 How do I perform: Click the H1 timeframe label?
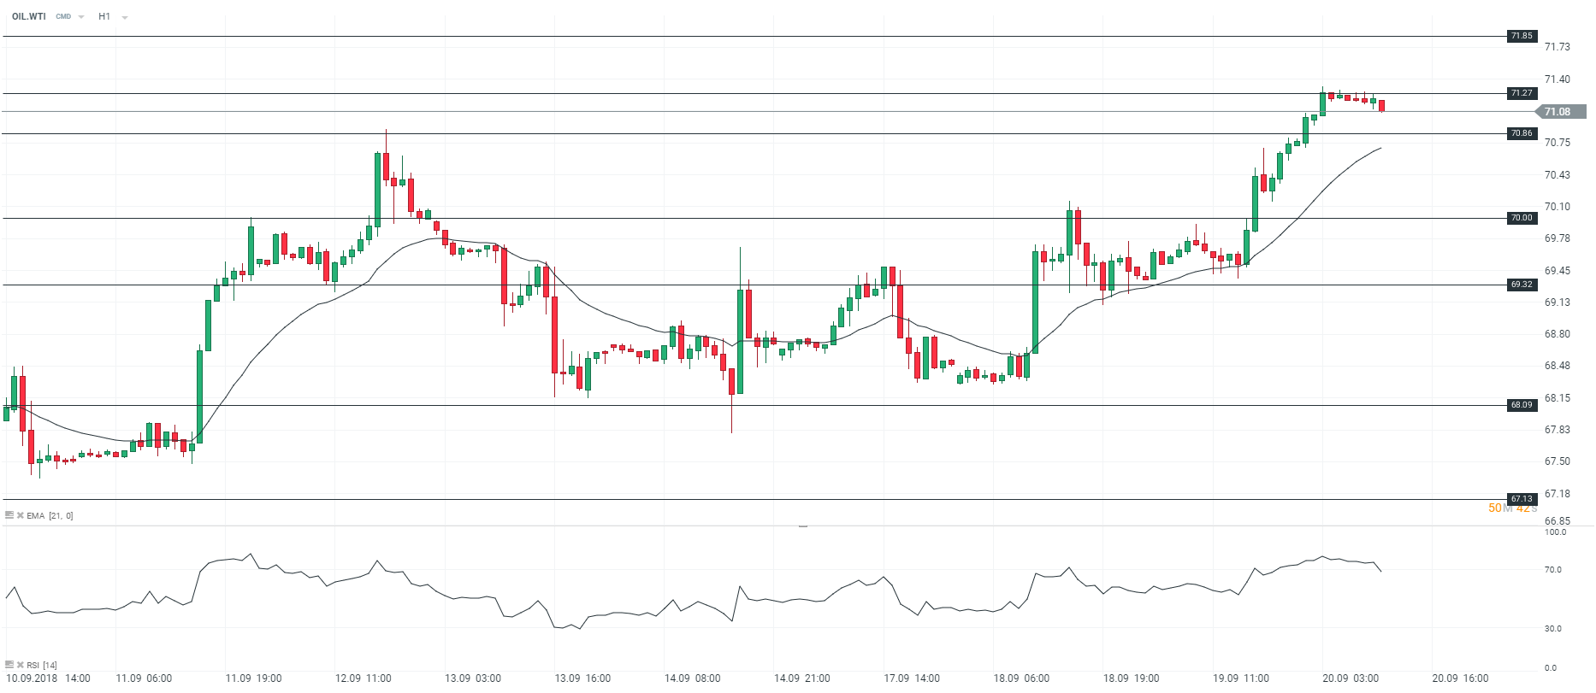click(104, 16)
